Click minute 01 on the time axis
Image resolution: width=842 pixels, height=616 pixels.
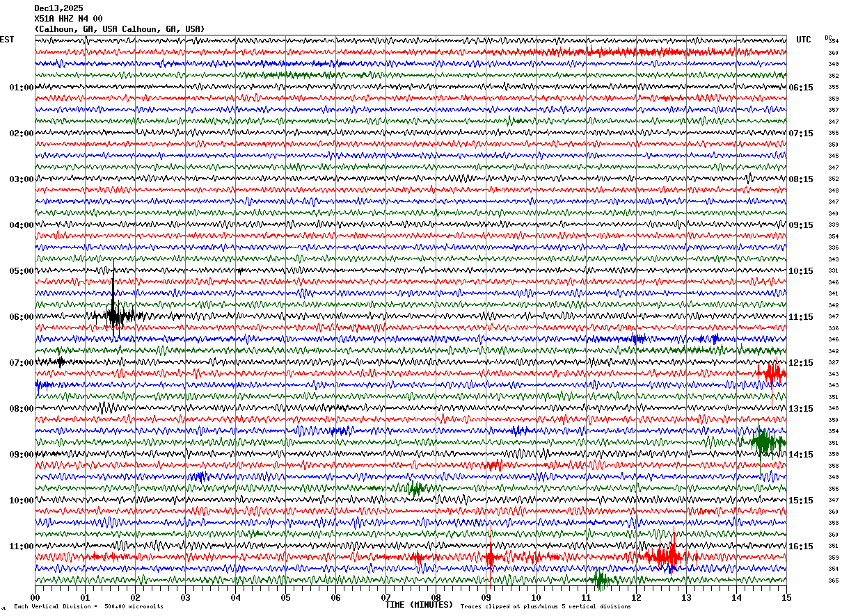(x=86, y=597)
